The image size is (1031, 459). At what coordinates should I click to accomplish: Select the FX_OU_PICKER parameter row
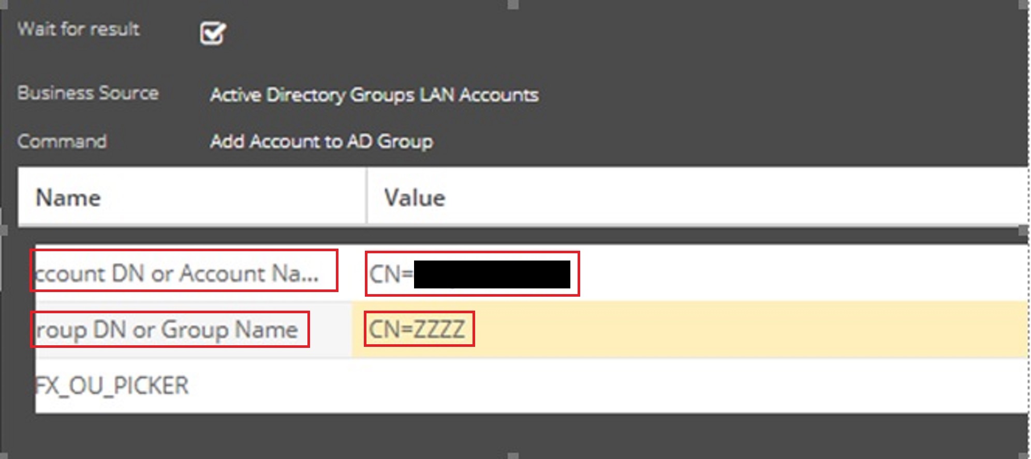coord(112,386)
